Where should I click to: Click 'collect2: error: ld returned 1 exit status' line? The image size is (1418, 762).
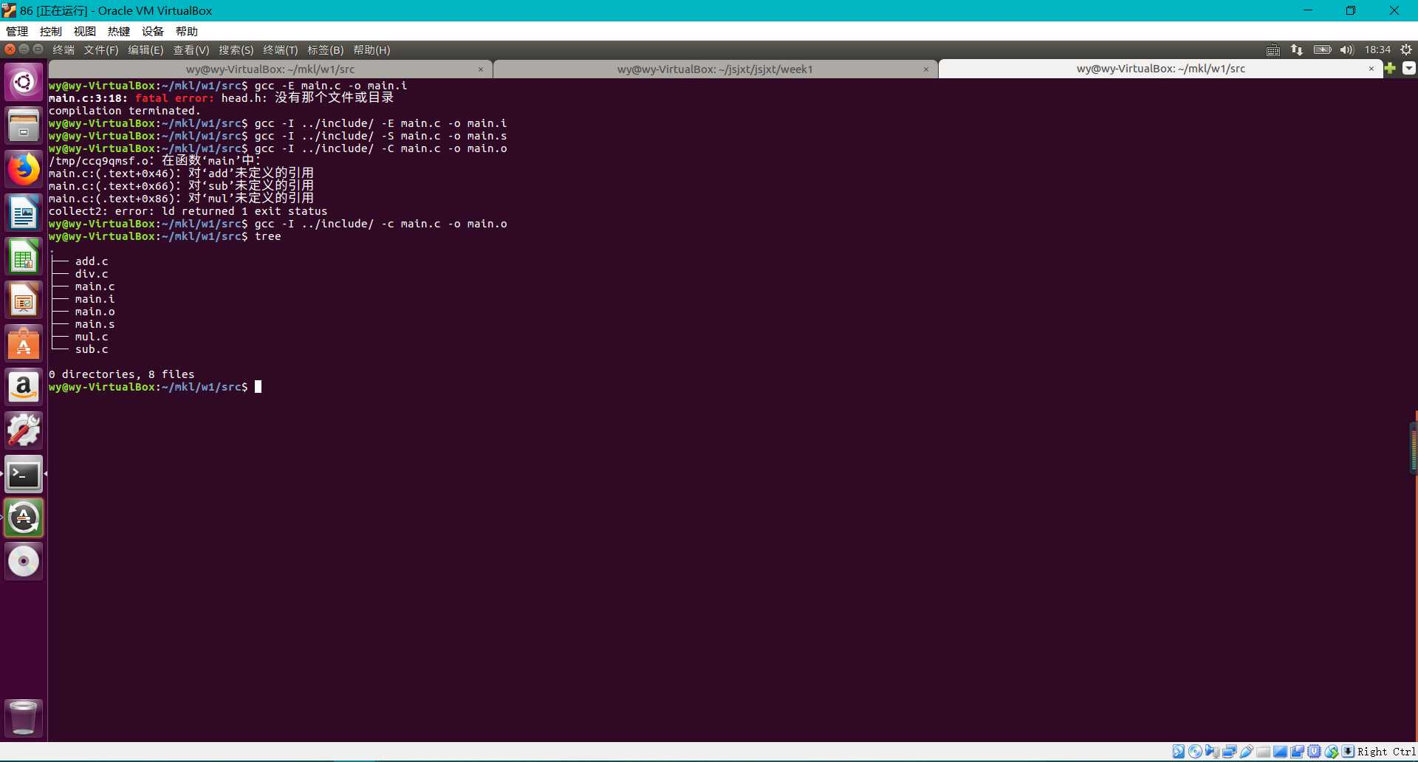point(188,211)
